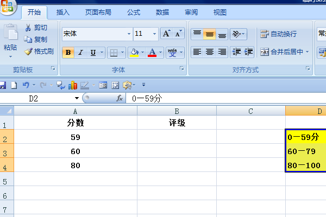326x217 pixels.
Task: Click the Office button logo
Action: point(7,6)
